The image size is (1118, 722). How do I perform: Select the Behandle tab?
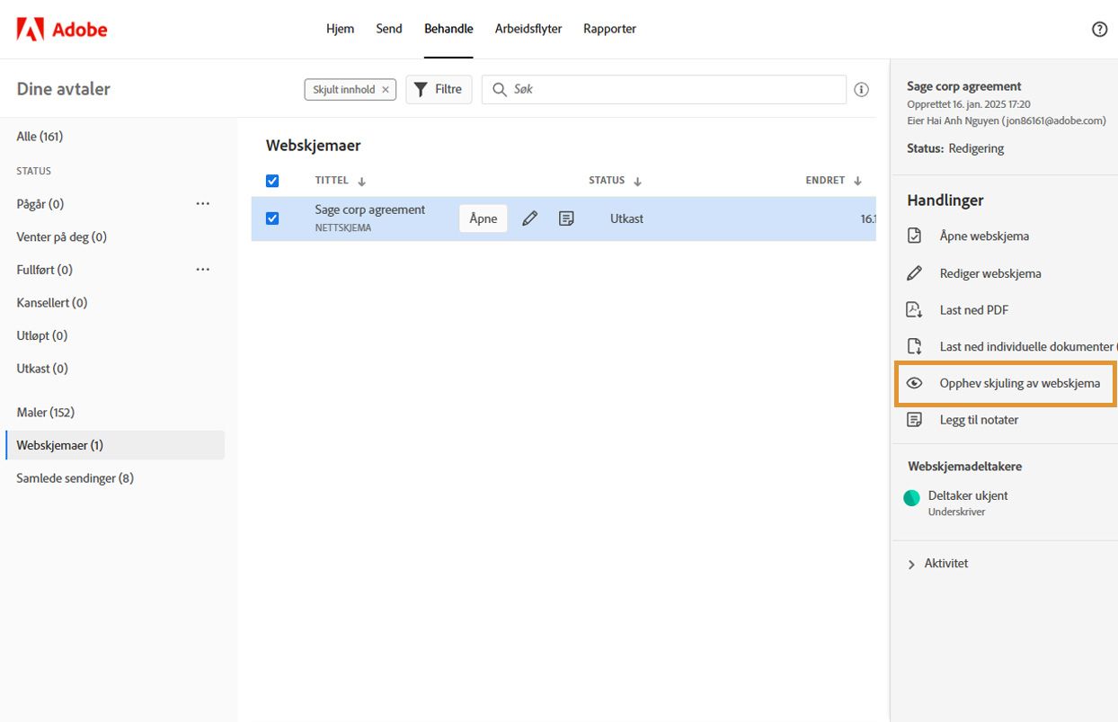coord(448,29)
